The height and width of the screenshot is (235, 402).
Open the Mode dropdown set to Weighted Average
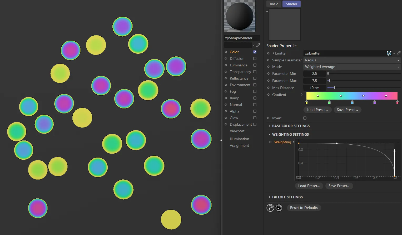coord(352,67)
